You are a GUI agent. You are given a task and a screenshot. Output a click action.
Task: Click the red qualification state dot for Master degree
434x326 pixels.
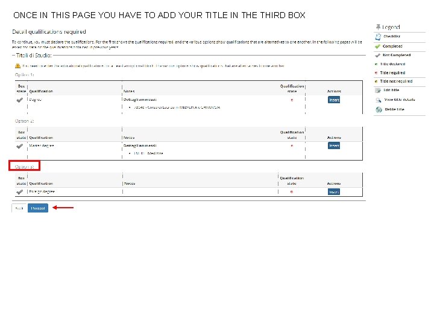[292, 146]
